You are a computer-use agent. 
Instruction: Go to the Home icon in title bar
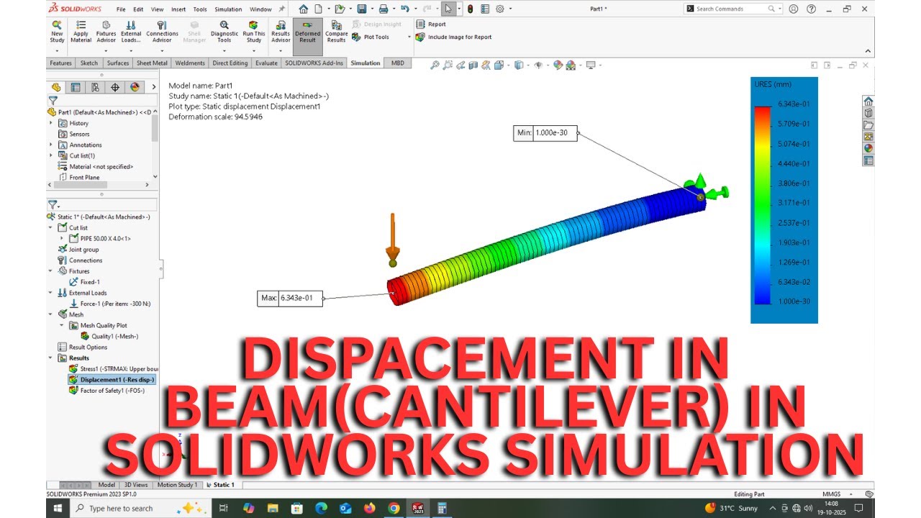coord(303,9)
